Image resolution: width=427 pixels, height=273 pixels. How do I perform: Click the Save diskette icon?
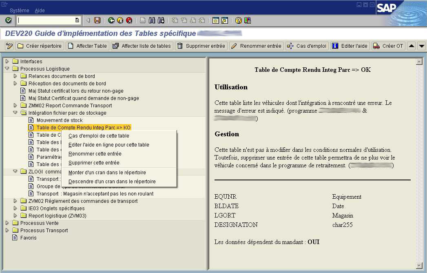[97, 20]
